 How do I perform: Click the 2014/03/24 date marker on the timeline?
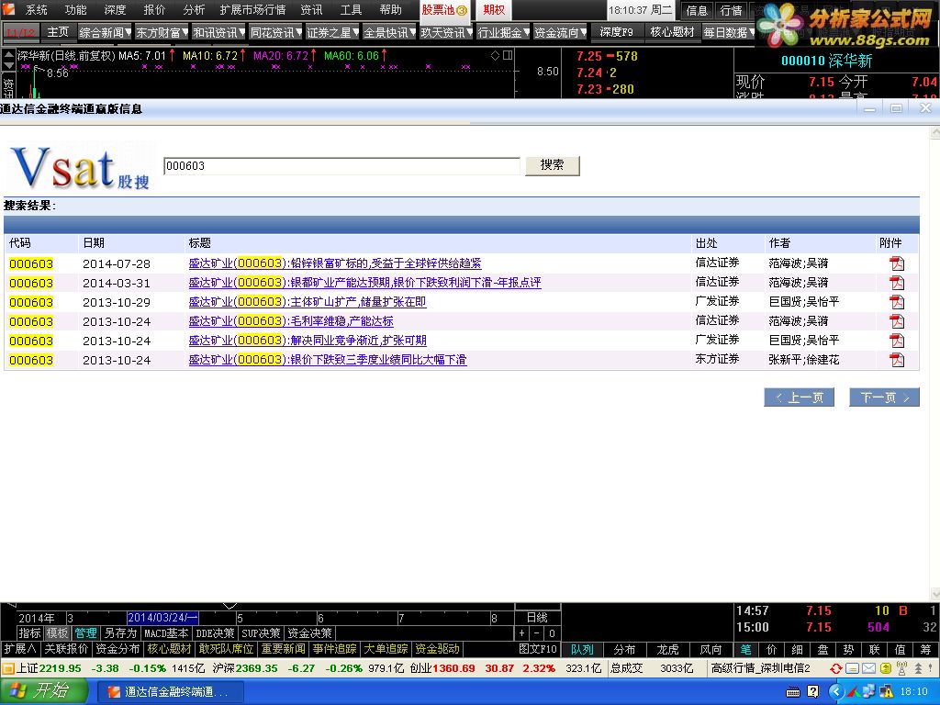(x=162, y=618)
